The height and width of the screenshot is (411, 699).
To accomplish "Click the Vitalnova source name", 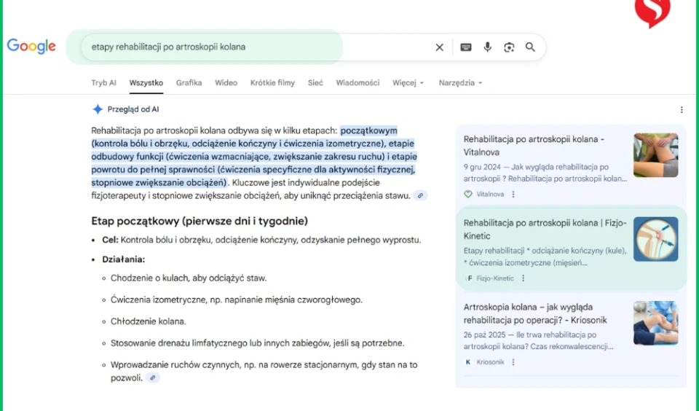I will point(490,194).
